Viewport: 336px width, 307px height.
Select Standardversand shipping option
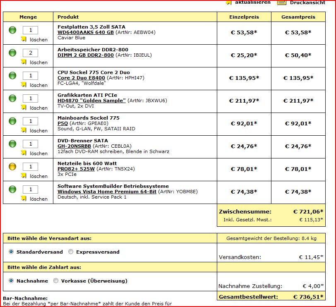[11, 252]
